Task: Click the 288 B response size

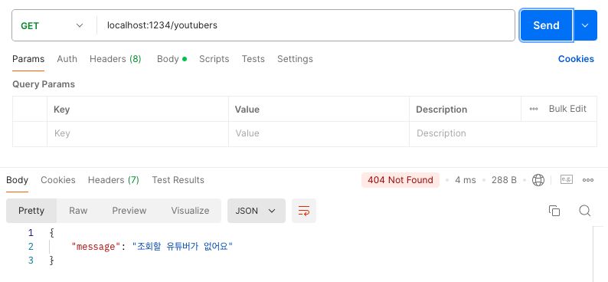Action: 504,180
